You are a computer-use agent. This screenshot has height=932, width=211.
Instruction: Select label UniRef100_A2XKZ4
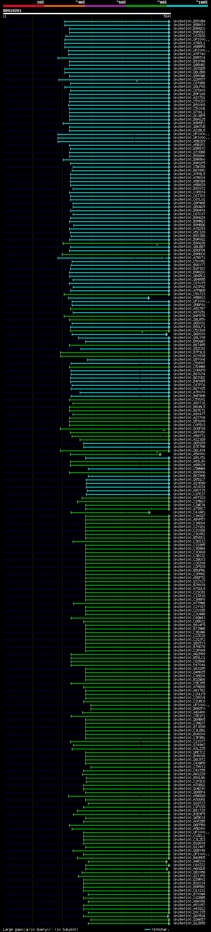click(189, 487)
